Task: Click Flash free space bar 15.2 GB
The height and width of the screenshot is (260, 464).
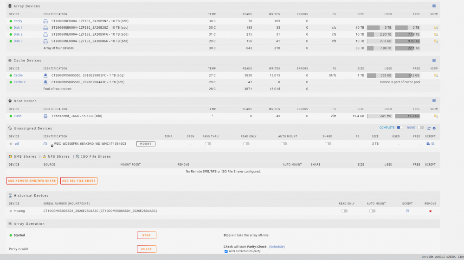Action: [407, 116]
